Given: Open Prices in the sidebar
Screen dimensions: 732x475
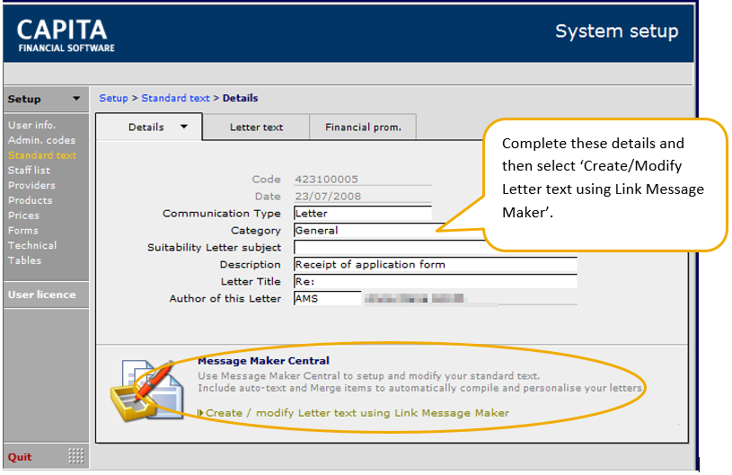Looking at the screenshot, I should tap(24, 216).
